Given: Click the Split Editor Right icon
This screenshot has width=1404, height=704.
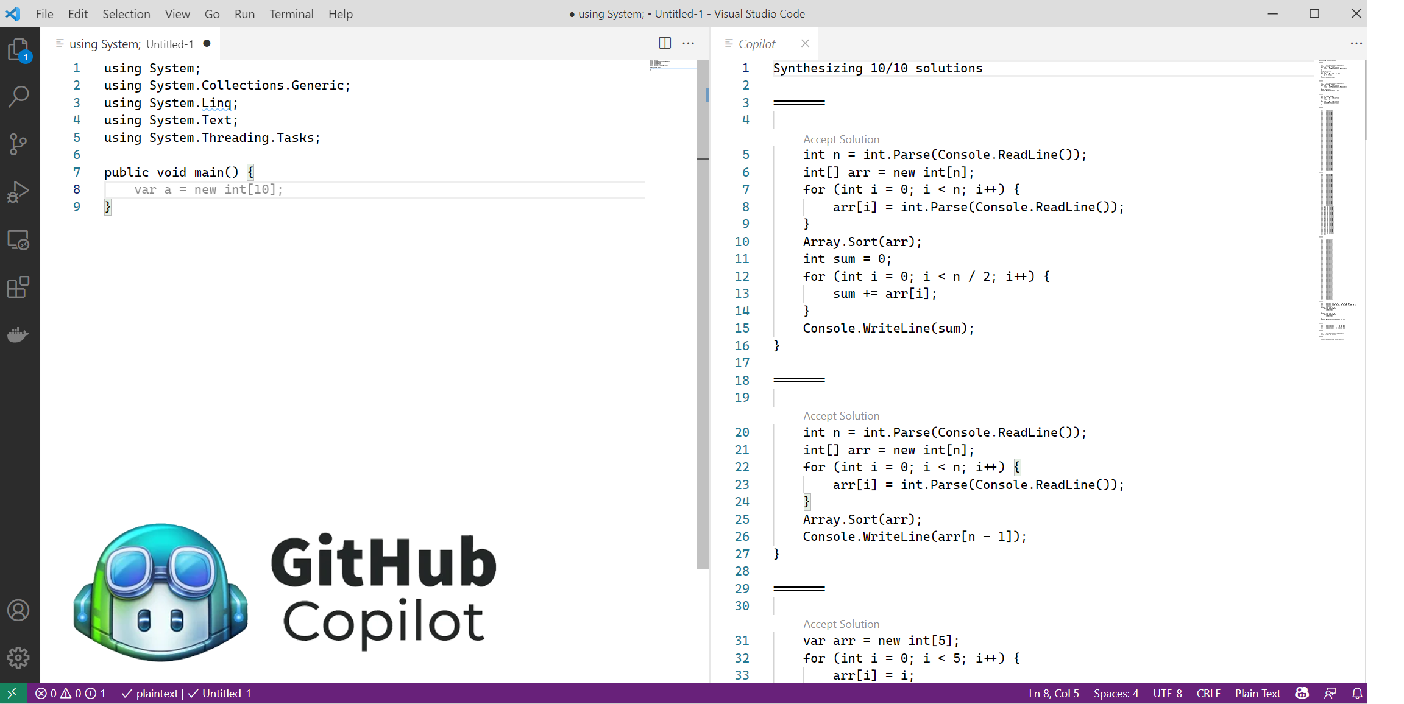Looking at the screenshot, I should click(x=665, y=43).
